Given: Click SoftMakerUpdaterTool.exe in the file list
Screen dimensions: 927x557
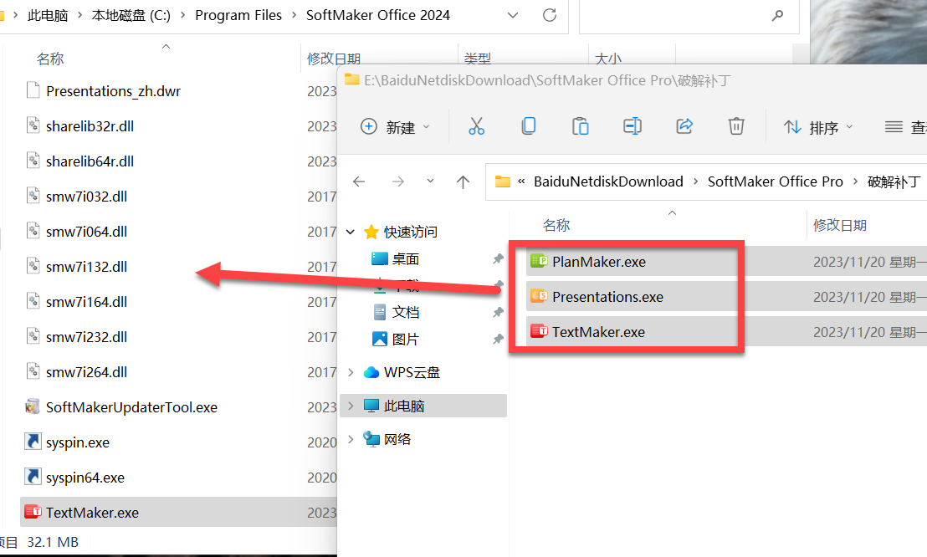Looking at the screenshot, I should tap(131, 407).
